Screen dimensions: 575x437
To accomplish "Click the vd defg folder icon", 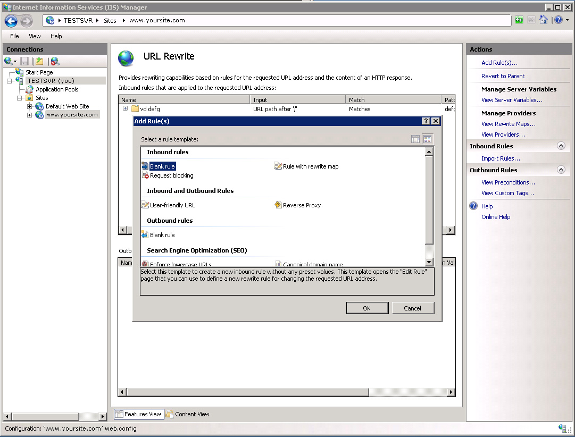I will [135, 108].
